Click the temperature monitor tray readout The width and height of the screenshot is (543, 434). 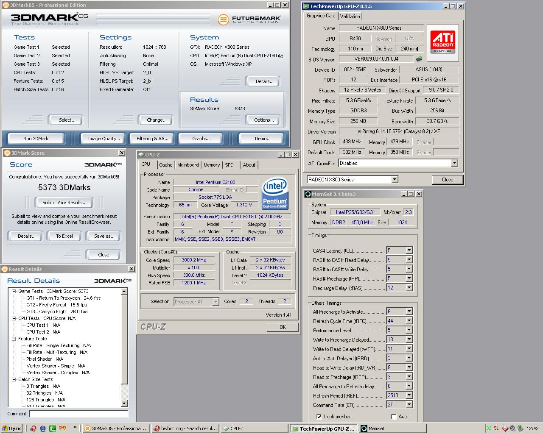(493, 428)
